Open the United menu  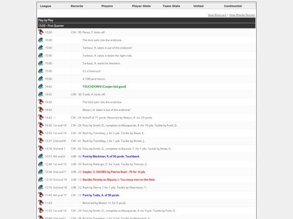199,6
